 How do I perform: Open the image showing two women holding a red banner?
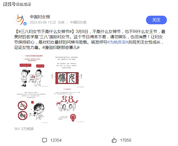tap(67, 106)
